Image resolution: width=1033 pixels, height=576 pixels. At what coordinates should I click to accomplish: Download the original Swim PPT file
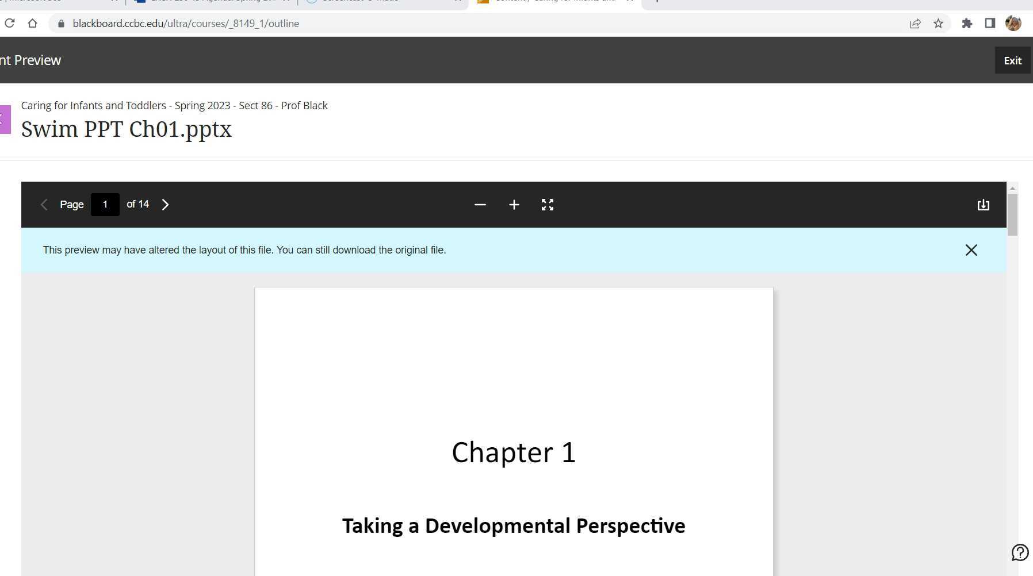tap(984, 205)
